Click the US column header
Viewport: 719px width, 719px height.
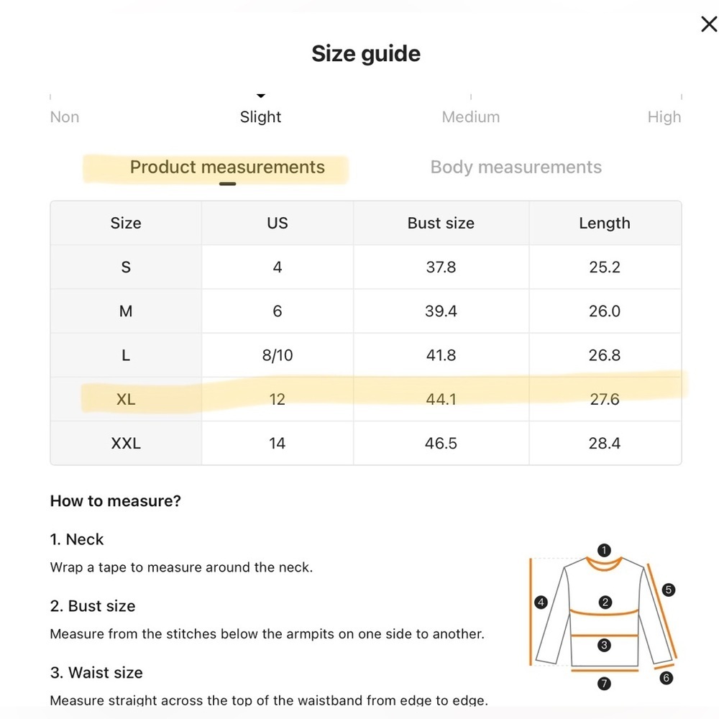pyautogui.click(x=278, y=223)
